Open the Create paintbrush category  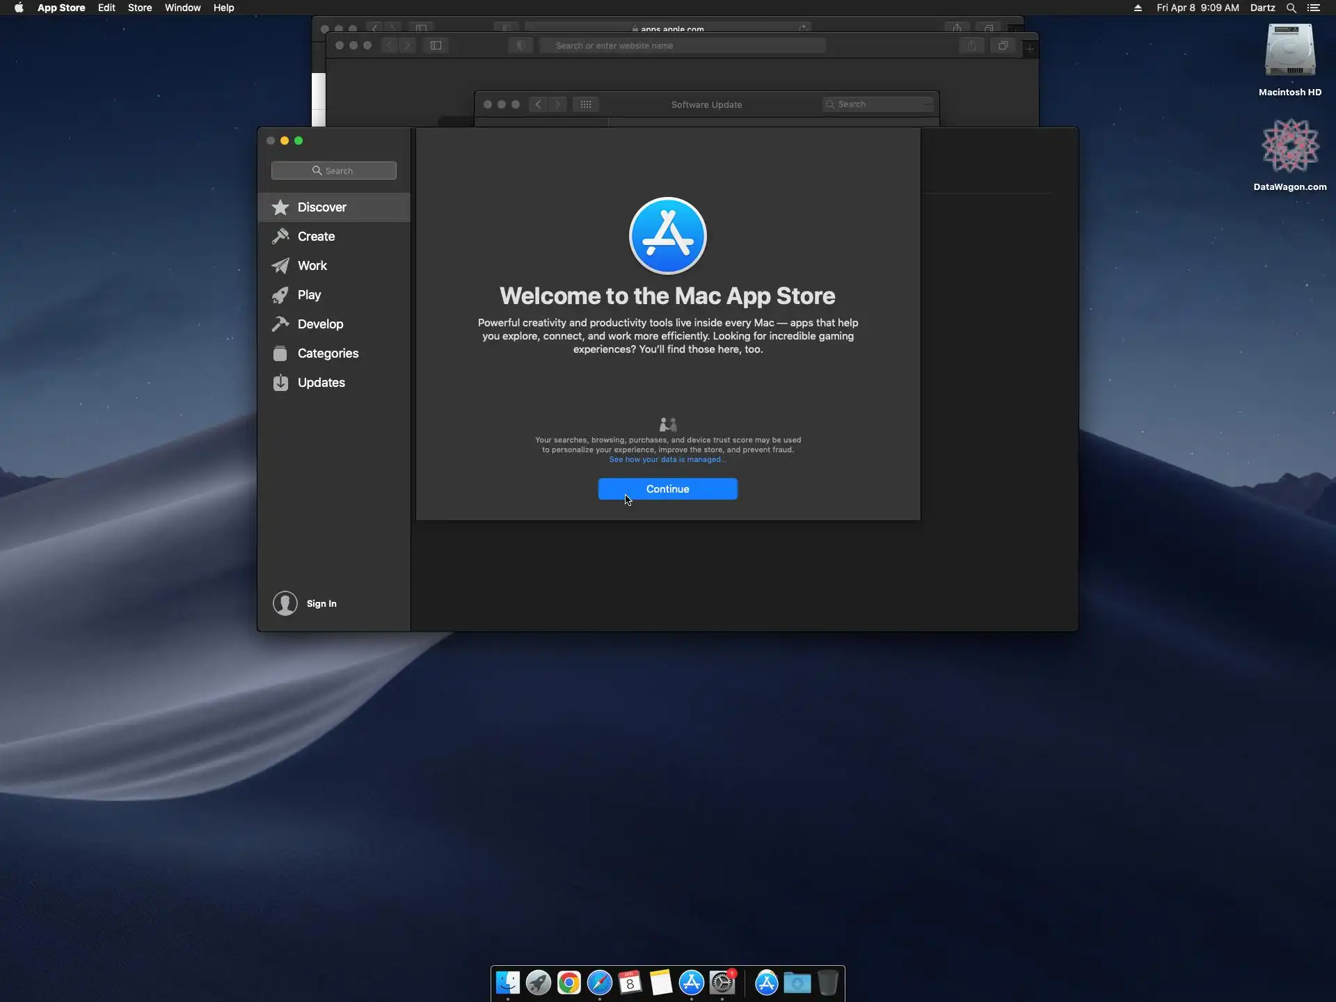(x=280, y=237)
